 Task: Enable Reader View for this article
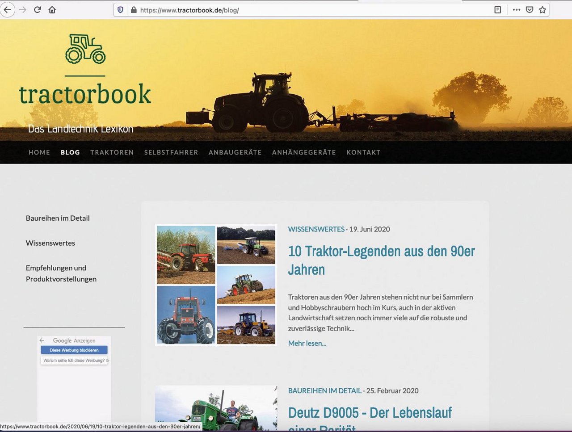point(497,10)
